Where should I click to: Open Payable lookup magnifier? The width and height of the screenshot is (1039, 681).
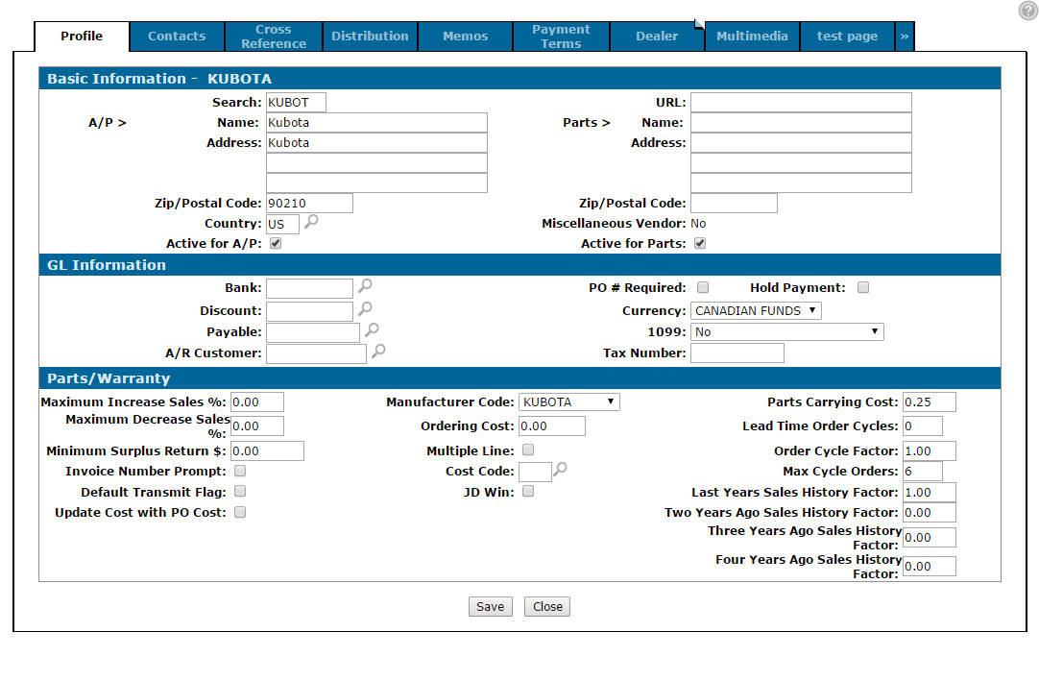point(372,329)
